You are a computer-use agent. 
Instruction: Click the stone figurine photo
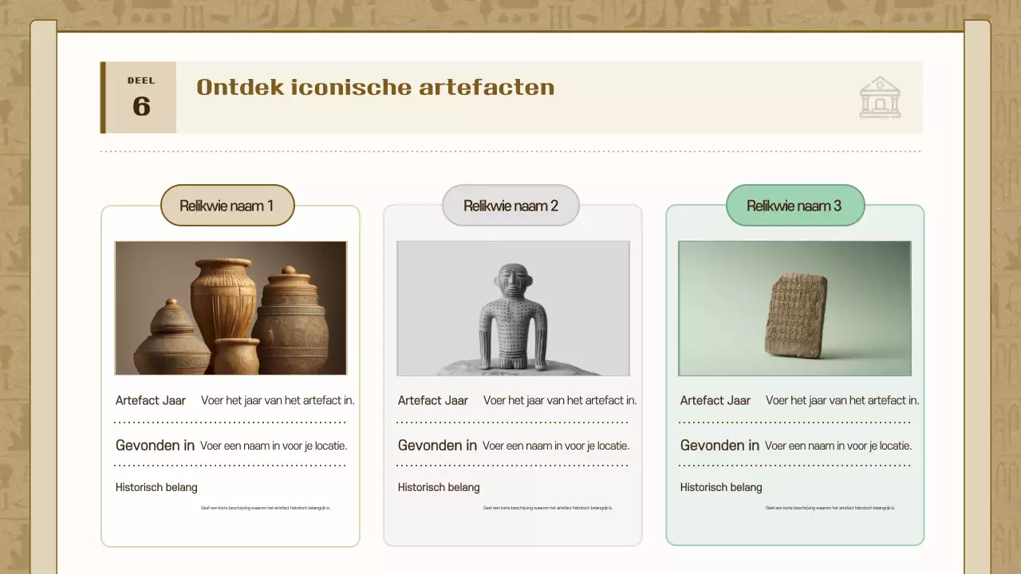[x=513, y=308]
